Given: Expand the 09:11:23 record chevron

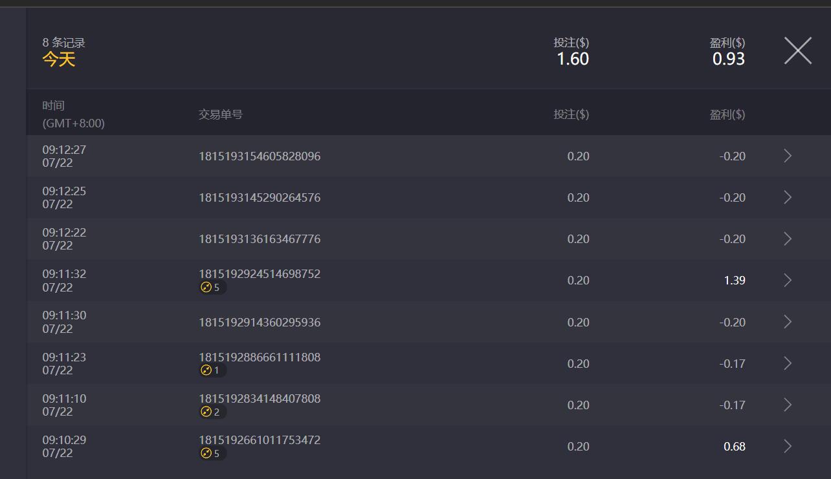Looking at the screenshot, I should 788,363.
